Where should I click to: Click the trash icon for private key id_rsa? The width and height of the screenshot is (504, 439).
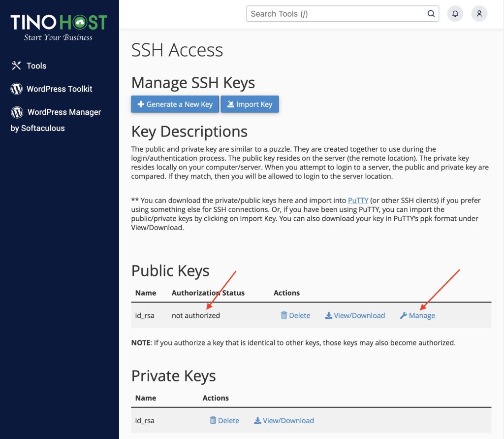(213, 420)
